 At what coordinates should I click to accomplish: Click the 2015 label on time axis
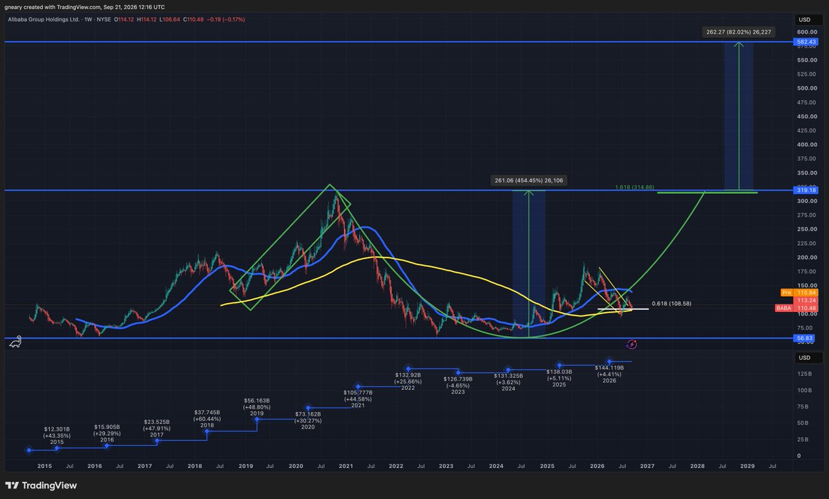click(45, 467)
